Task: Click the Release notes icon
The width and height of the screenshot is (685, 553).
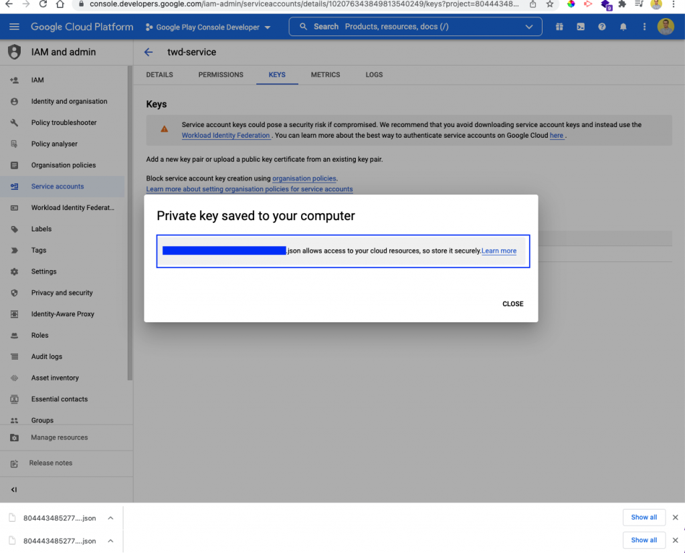Action: (14, 463)
